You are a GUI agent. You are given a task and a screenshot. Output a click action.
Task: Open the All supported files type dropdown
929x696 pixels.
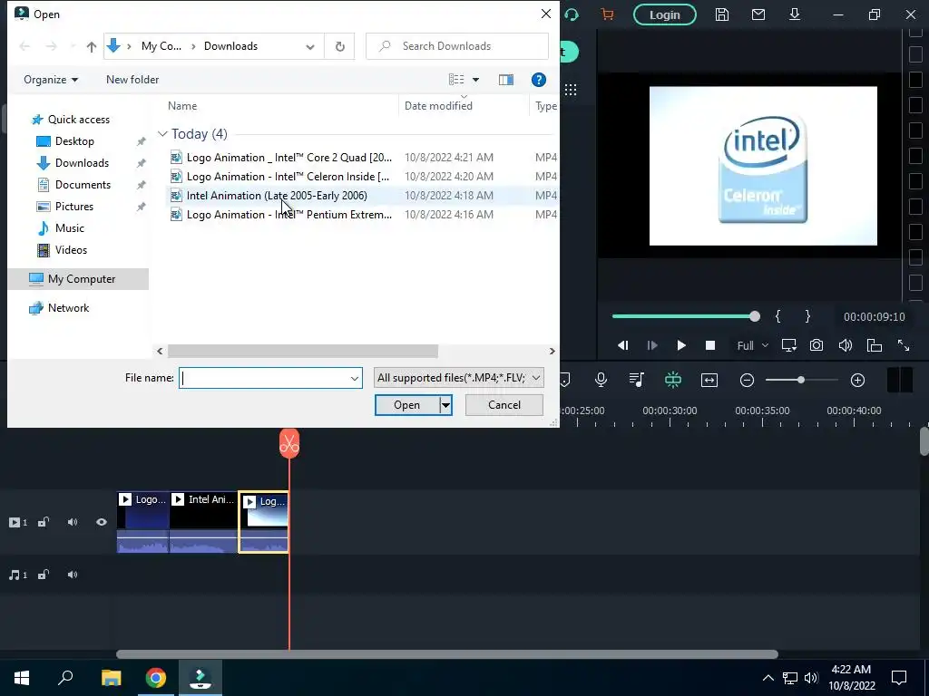click(x=458, y=378)
